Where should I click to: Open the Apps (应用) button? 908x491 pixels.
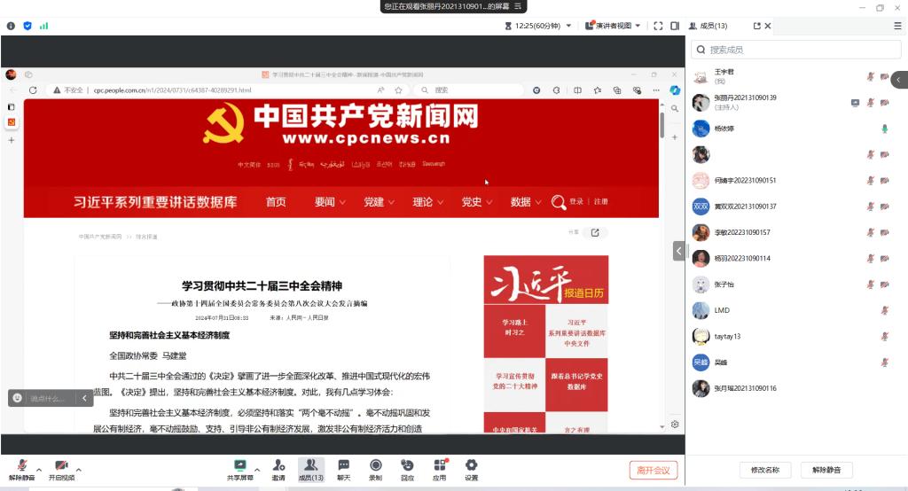[440, 470]
